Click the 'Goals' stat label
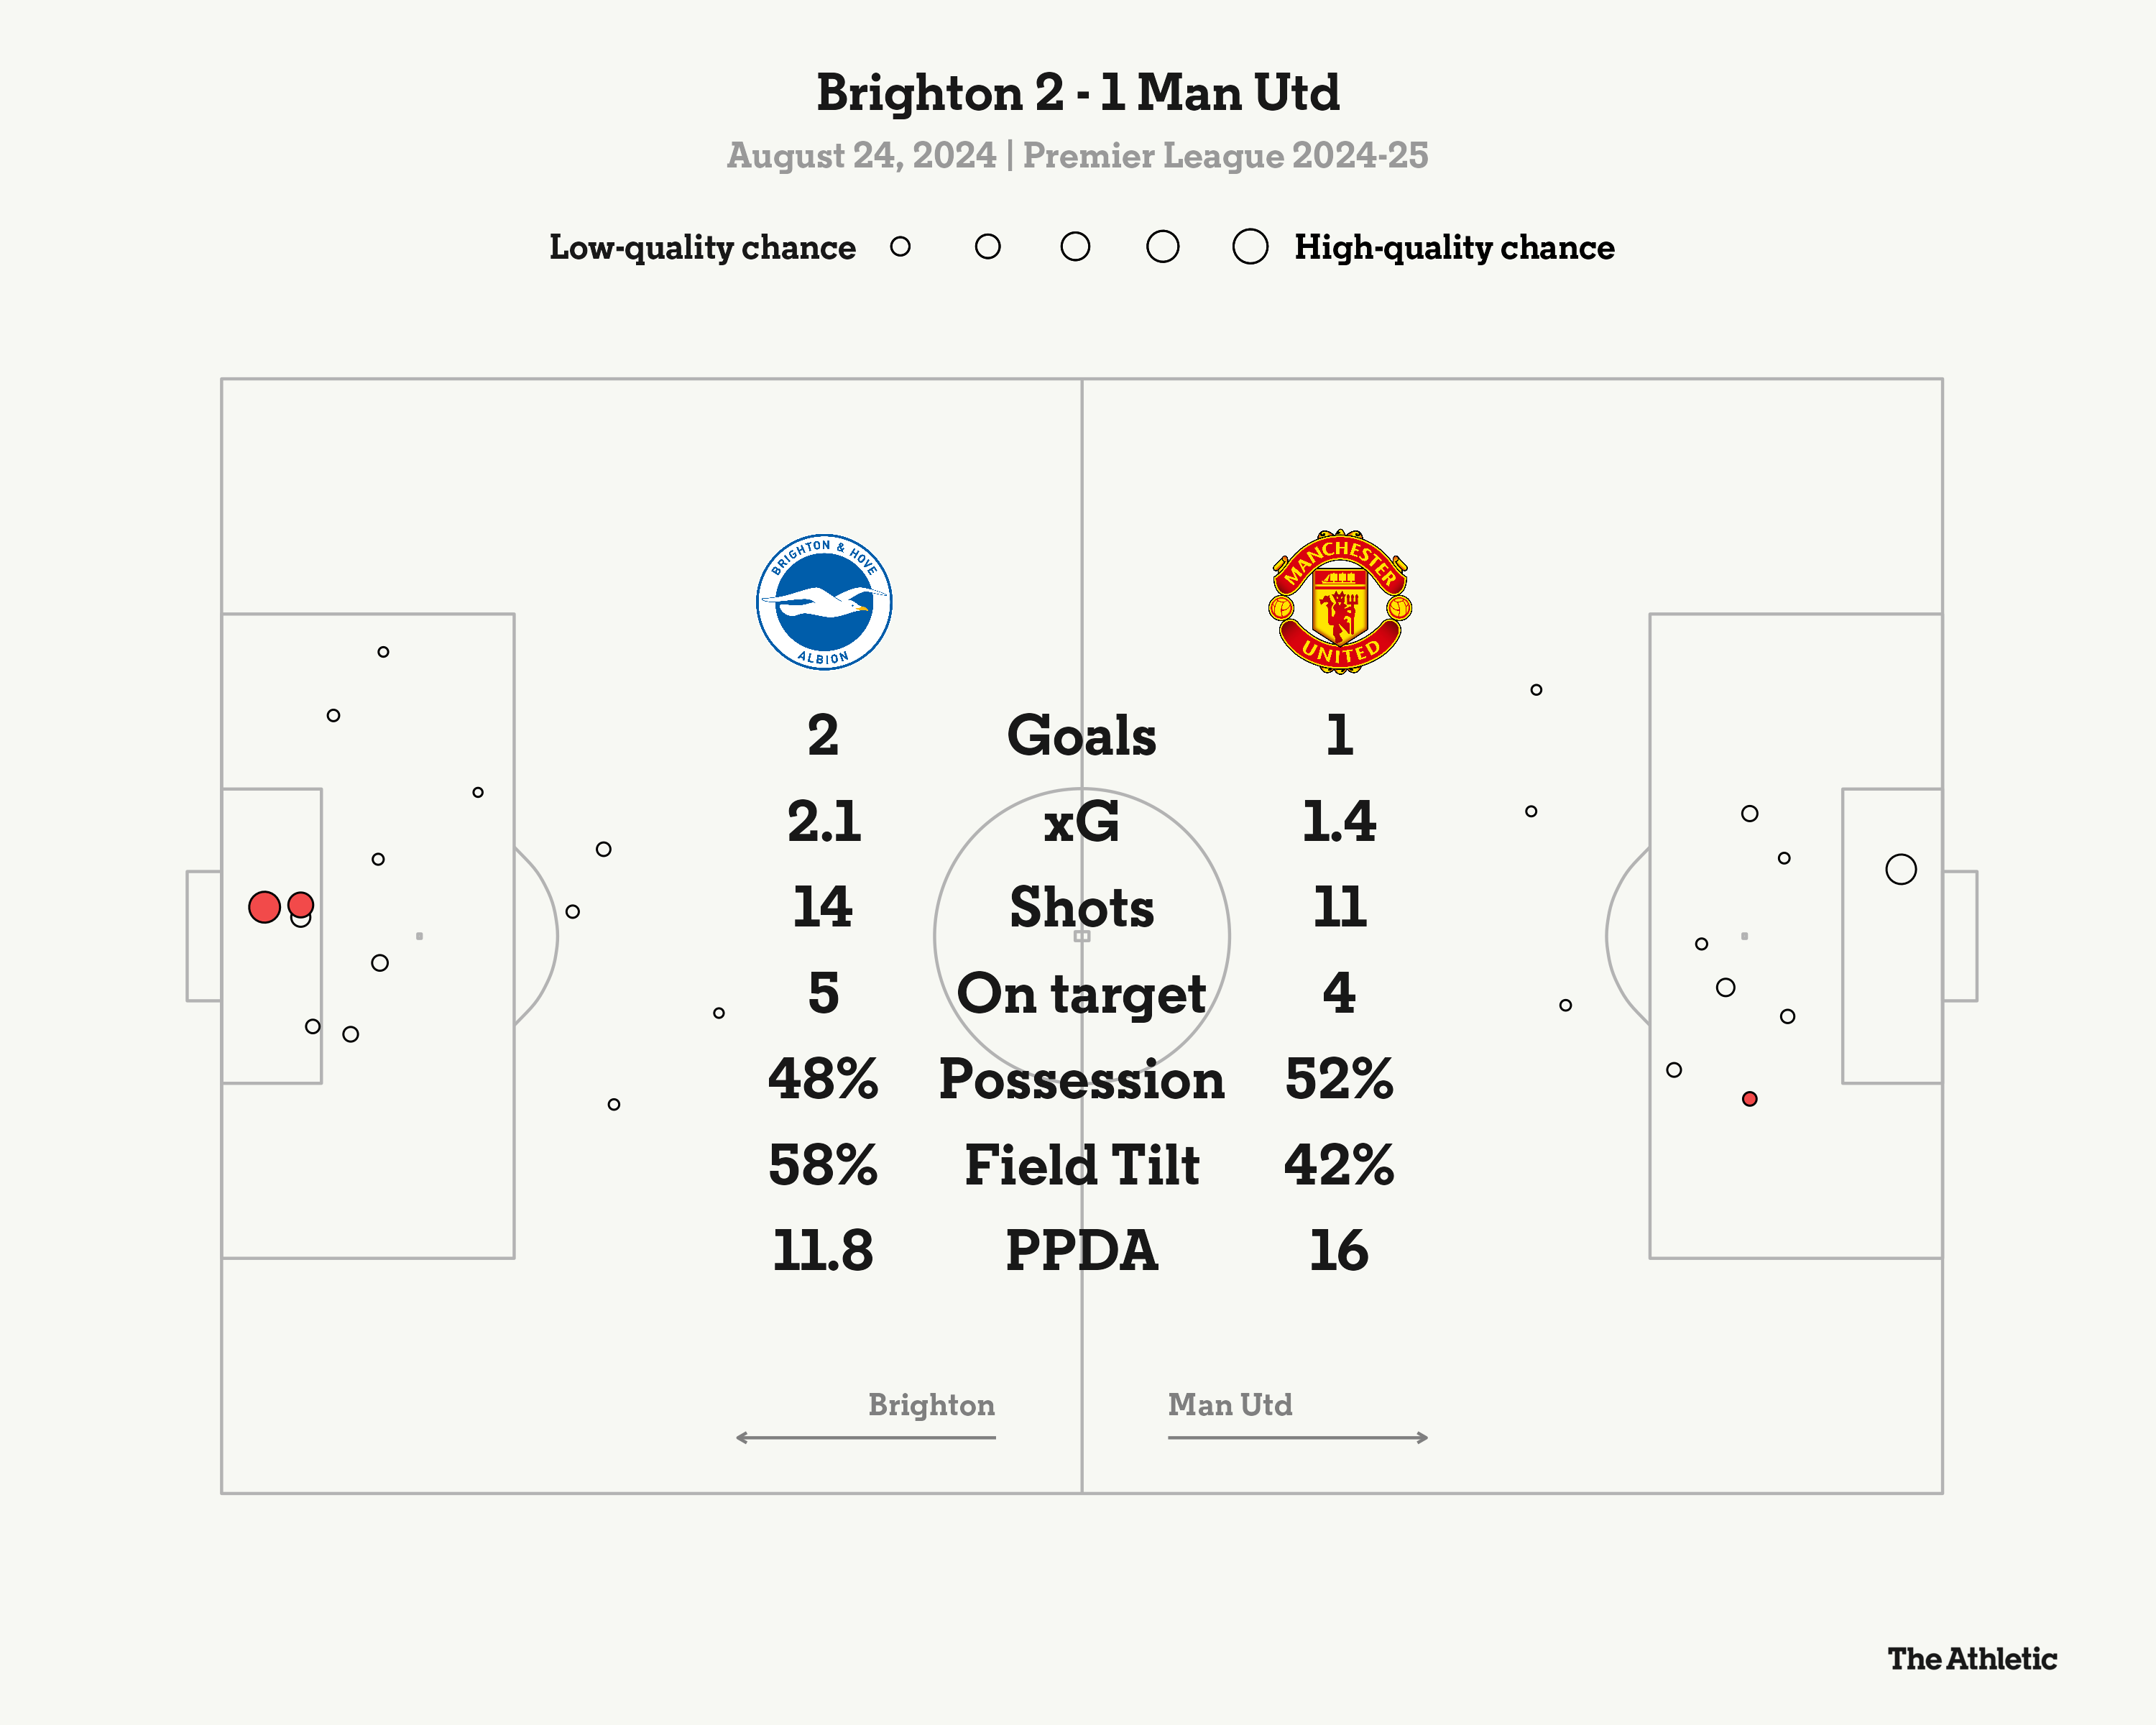2156x1725 pixels. click(x=1081, y=736)
